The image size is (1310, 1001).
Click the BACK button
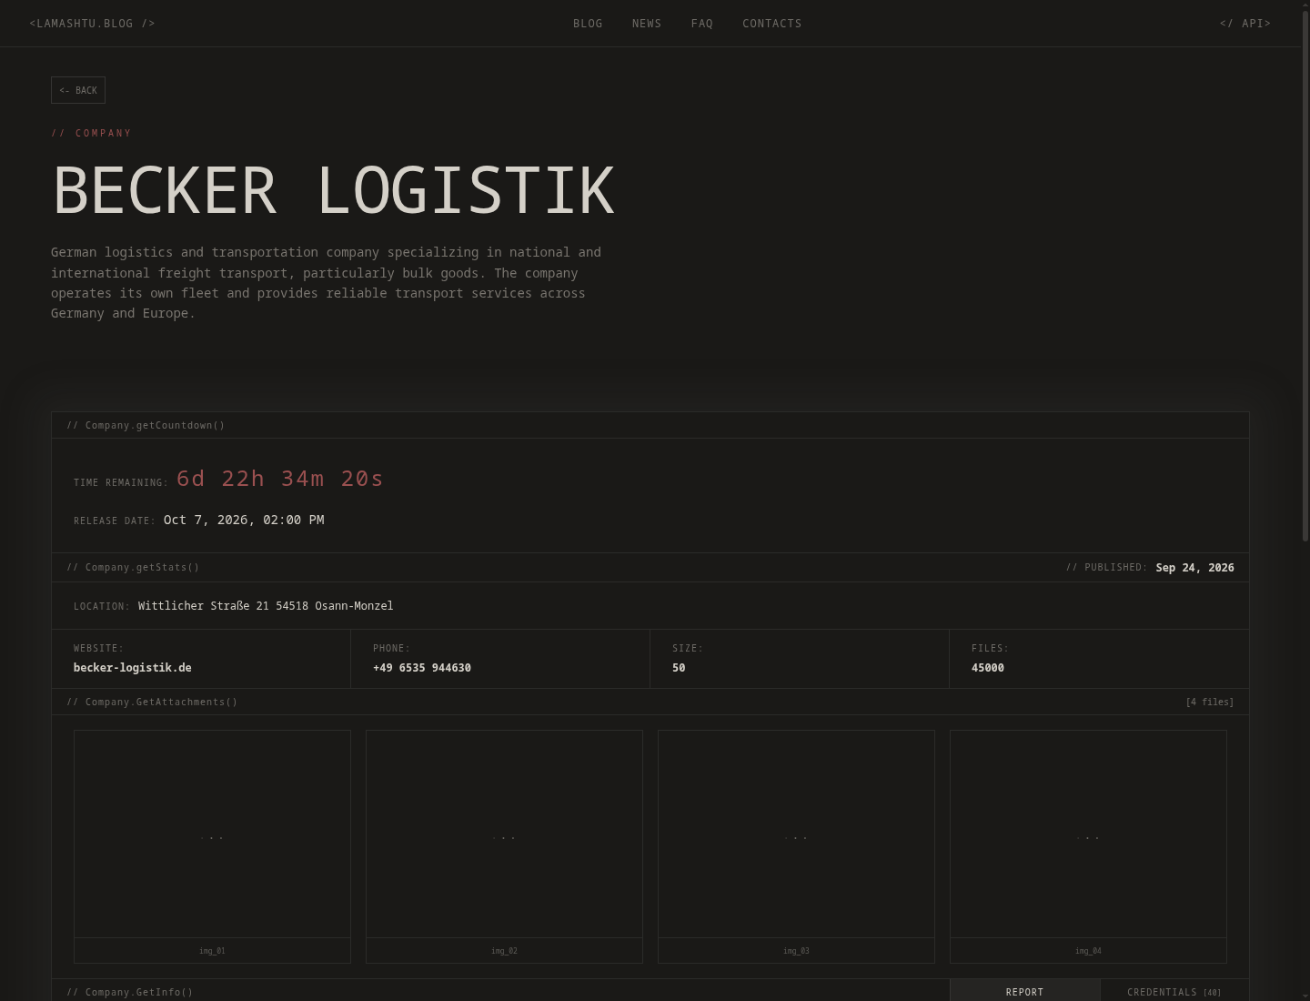[78, 90]
